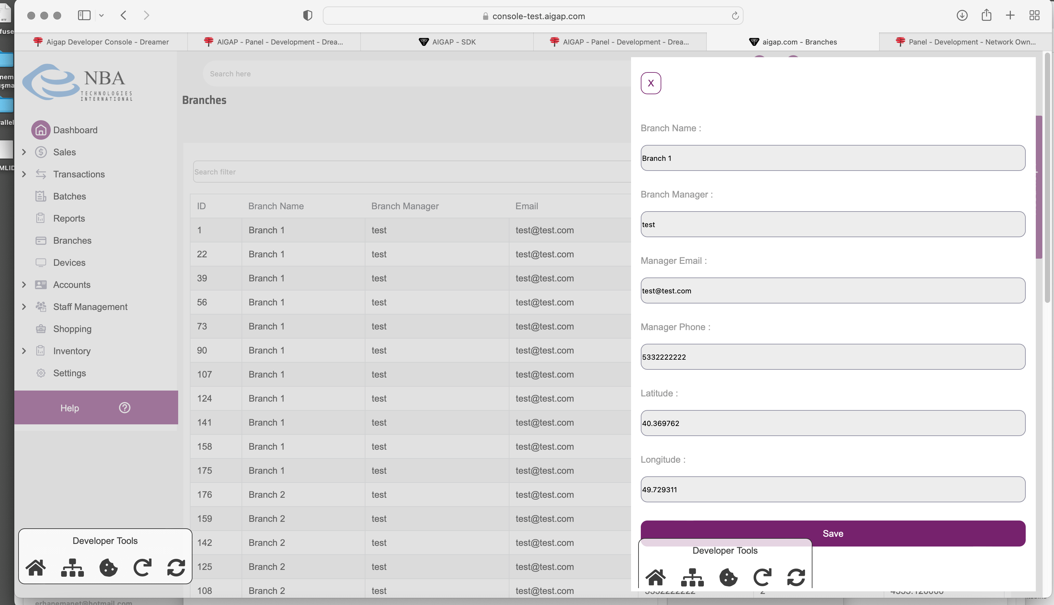1054x605 pixels.
Task: Click the Branch Manager input field
Action: [x=833, y=225]
